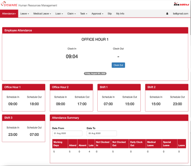
Task: Click the Late column header
Action: (91, 144)
